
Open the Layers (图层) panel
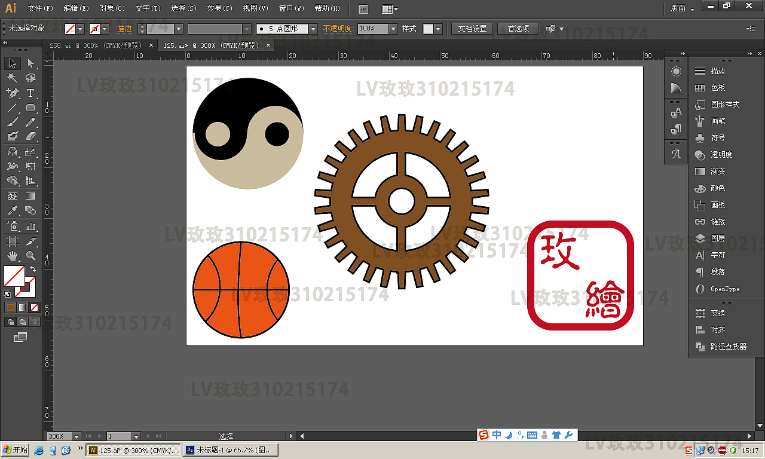pos(718,238)
